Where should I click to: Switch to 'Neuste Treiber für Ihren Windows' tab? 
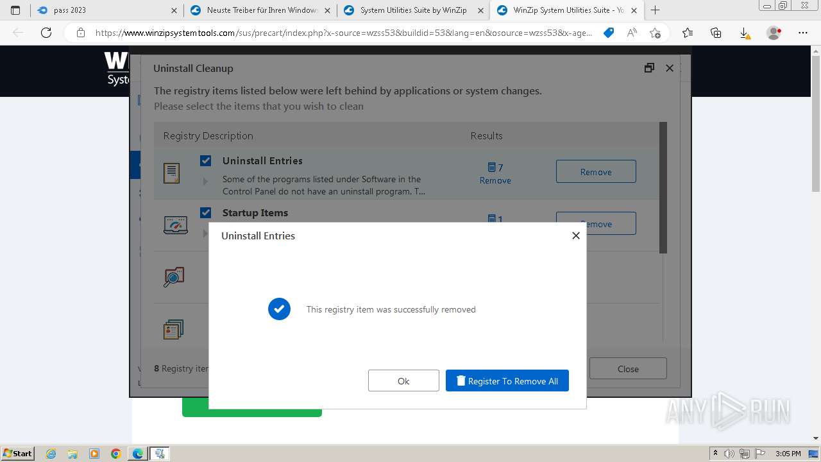tap(261, 10)
